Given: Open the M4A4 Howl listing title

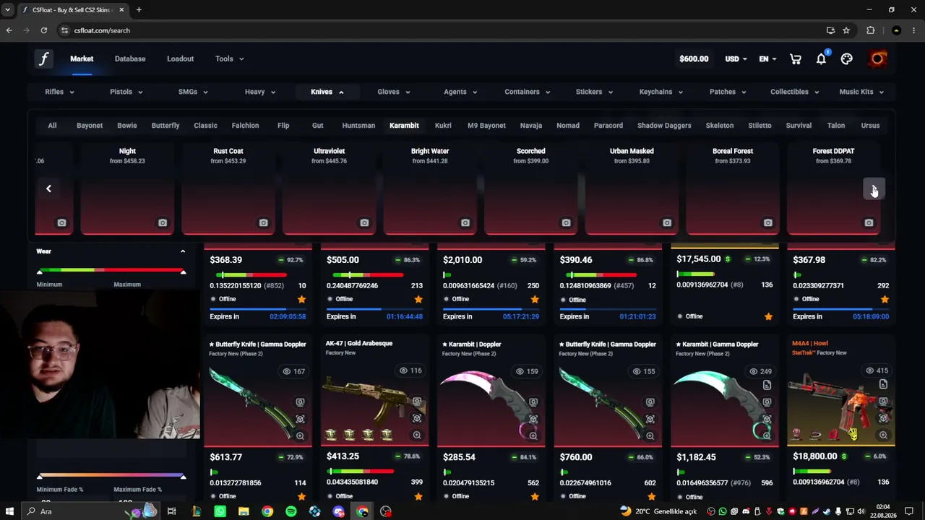Looking at the screenshot, I should [x=810, y=344].
